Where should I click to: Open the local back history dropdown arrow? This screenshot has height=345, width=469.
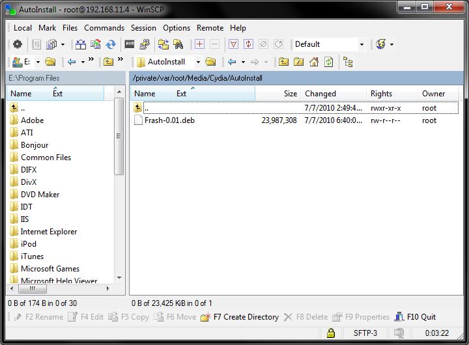[x=83, y=62]
